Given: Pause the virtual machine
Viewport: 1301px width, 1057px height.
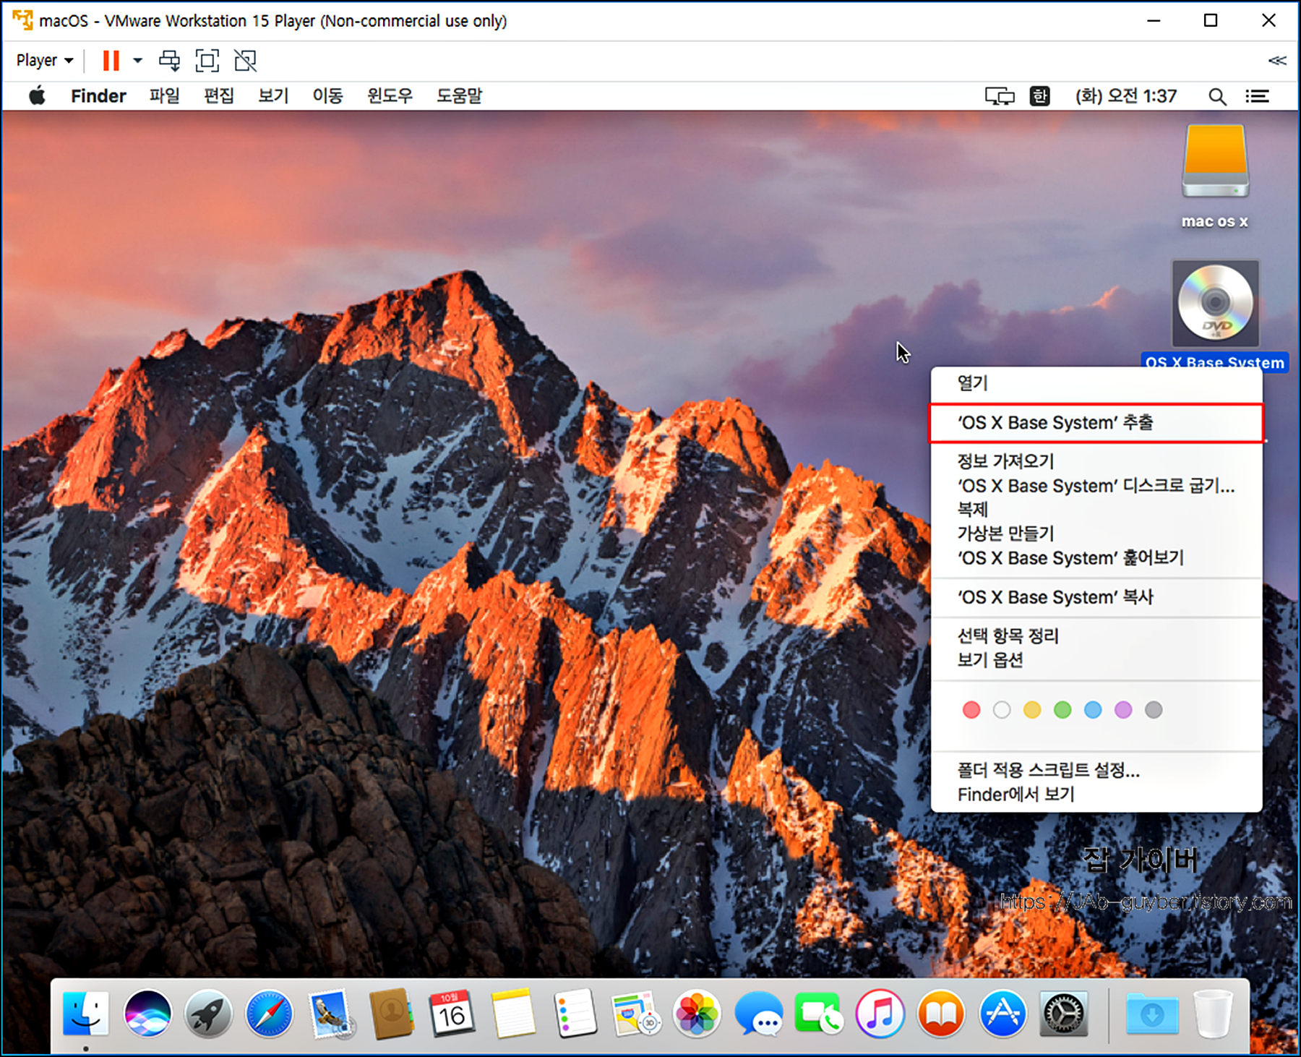Looking at the screenshot, I should point(111,61).
